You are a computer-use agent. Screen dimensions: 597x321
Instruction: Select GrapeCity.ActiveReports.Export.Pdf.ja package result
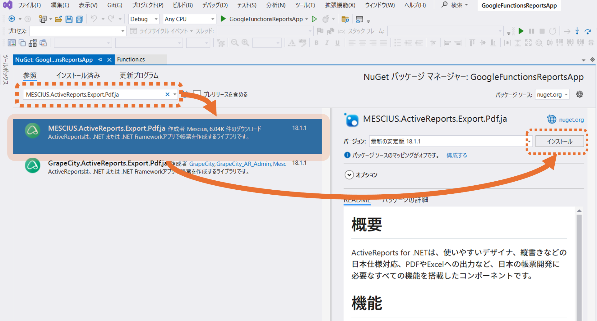(168, 167)
